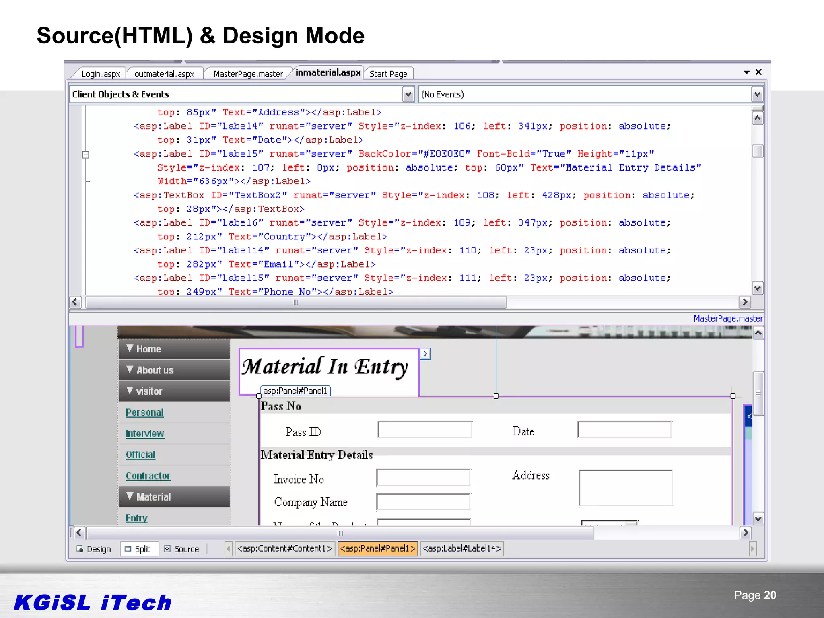
Task: Open the outmaterial.aspx tab
Action: coord(164,74)
